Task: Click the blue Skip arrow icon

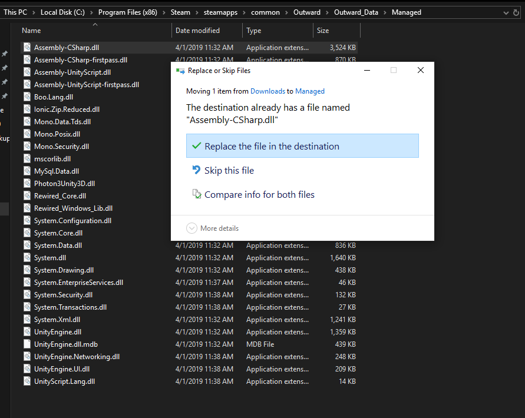Action: [197, 170]
